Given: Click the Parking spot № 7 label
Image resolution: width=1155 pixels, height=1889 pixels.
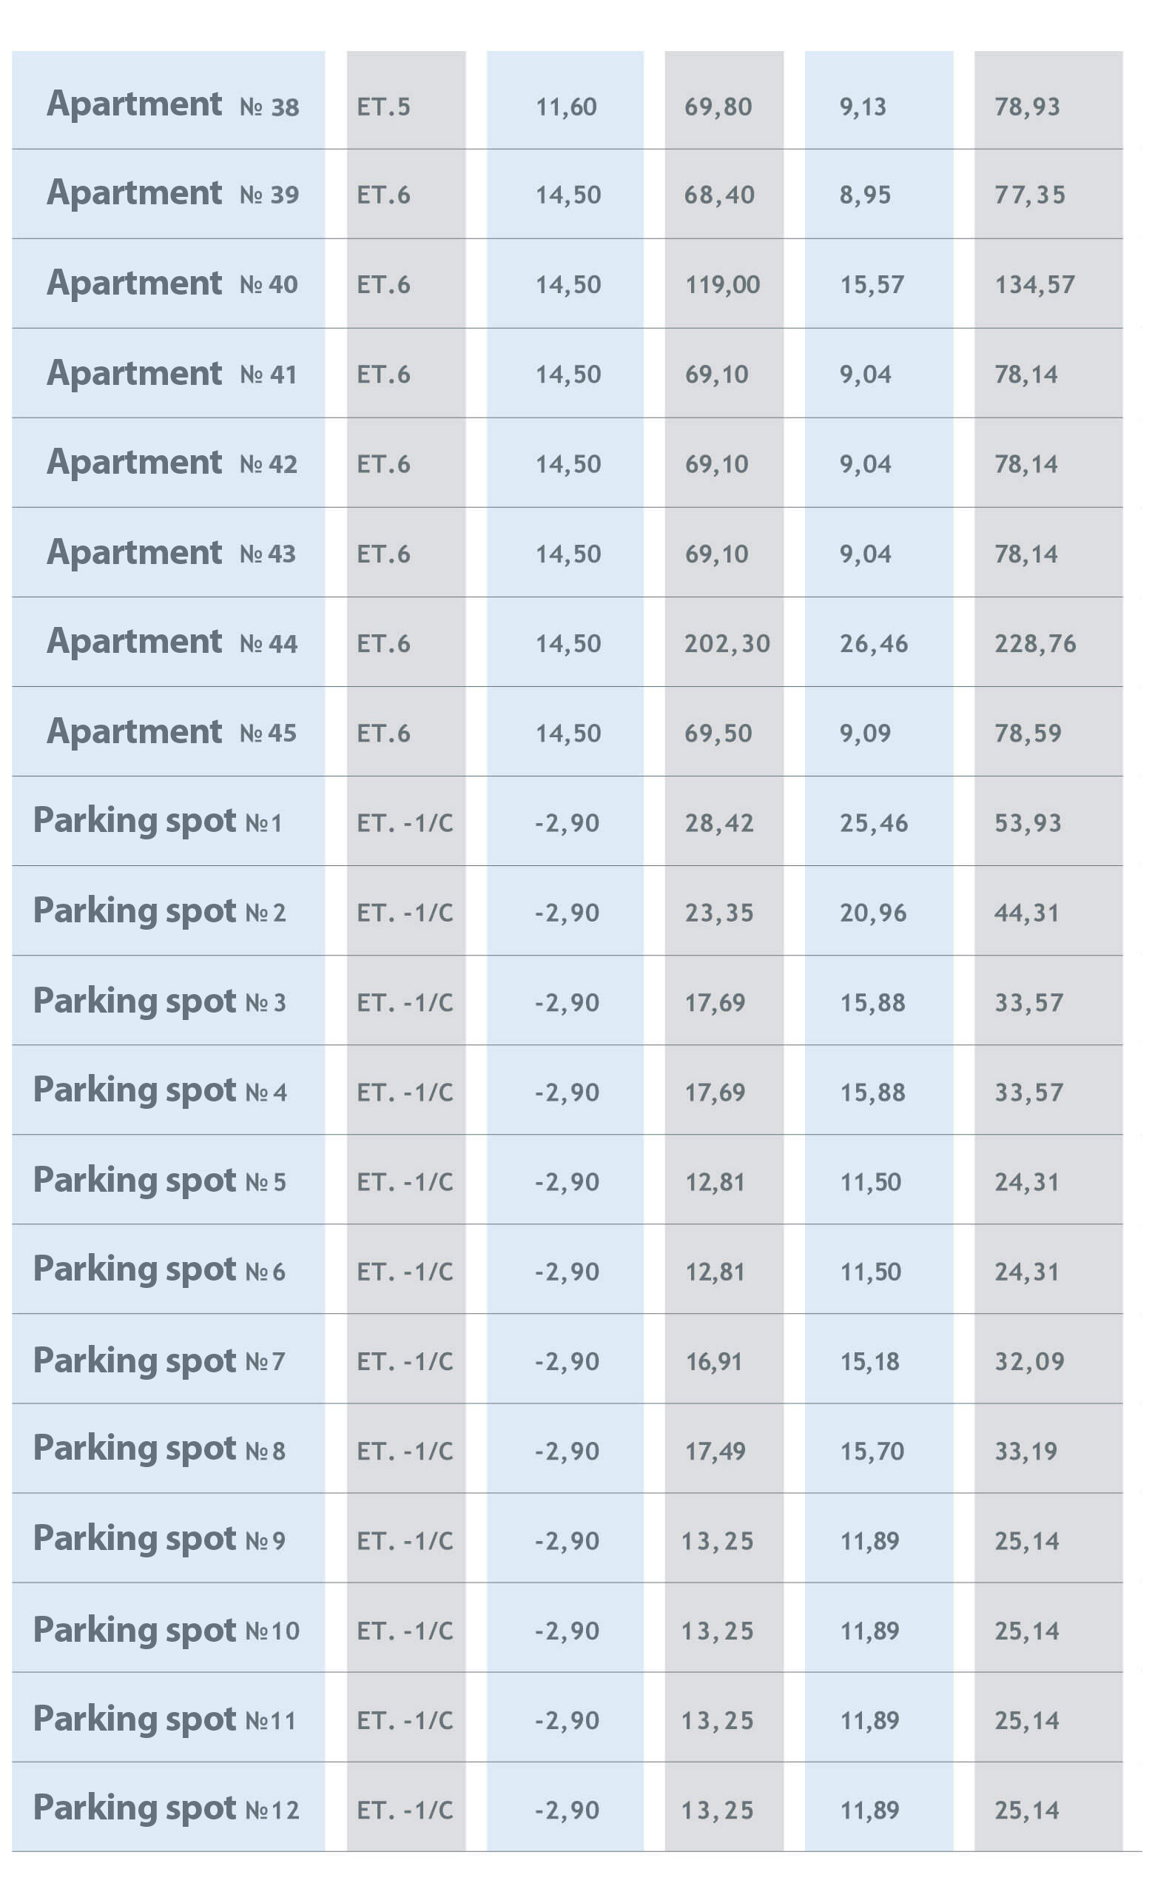Looking at the screenshot, I should [159, 1361].
